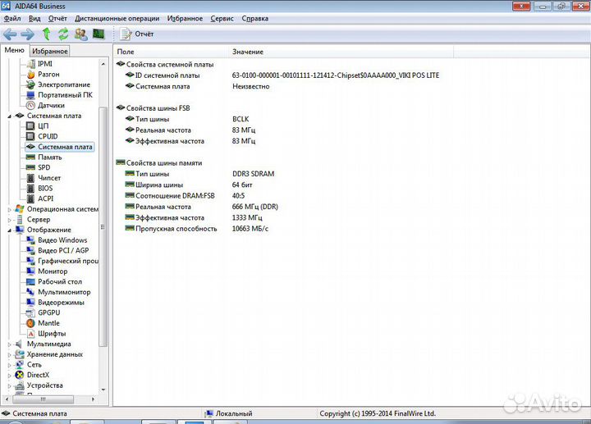
Task: Switch to the Меню tab
Action: coord(14,50)
